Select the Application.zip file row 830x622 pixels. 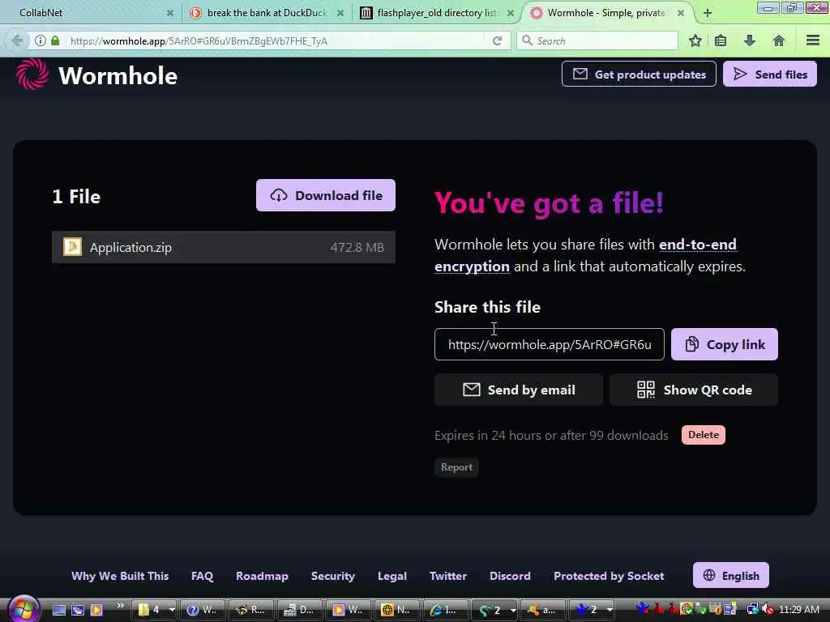[x=224, y=247]
